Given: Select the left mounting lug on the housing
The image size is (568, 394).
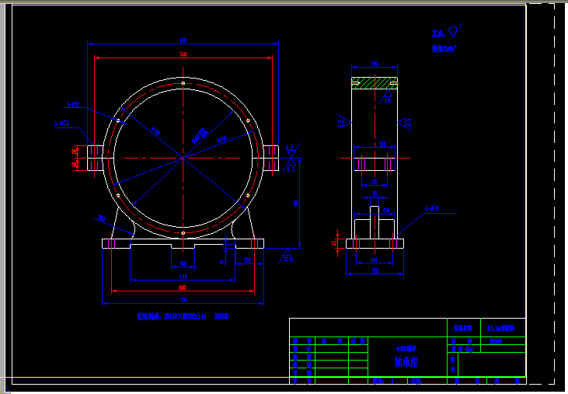Looking at the screenshot, I should coord(95,155).
